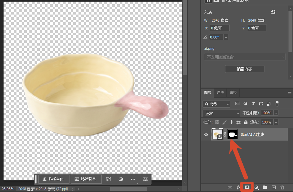This screenshot has width=293, height=192.
Task: Toggle the layer filter on/off switch
Action: 277,103
